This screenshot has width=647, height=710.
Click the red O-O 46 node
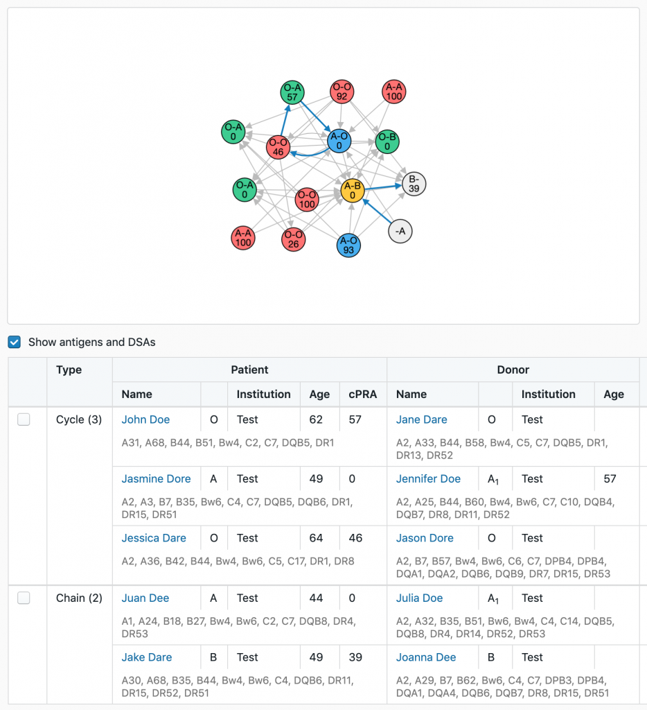[x=278, y=147]
